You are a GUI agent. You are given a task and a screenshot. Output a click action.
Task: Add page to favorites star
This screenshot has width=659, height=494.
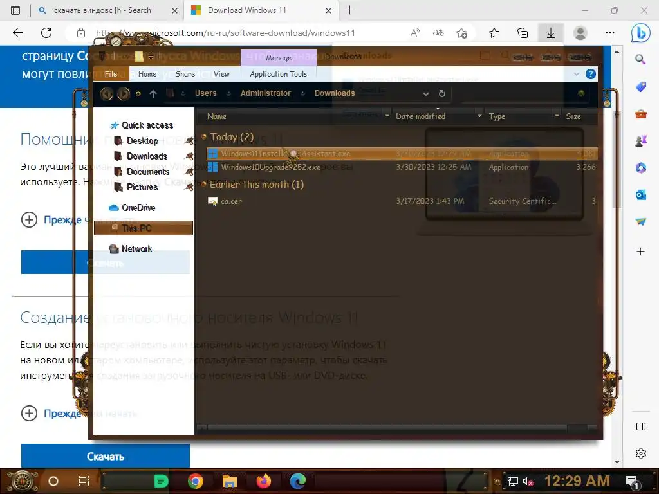[461, 33]
